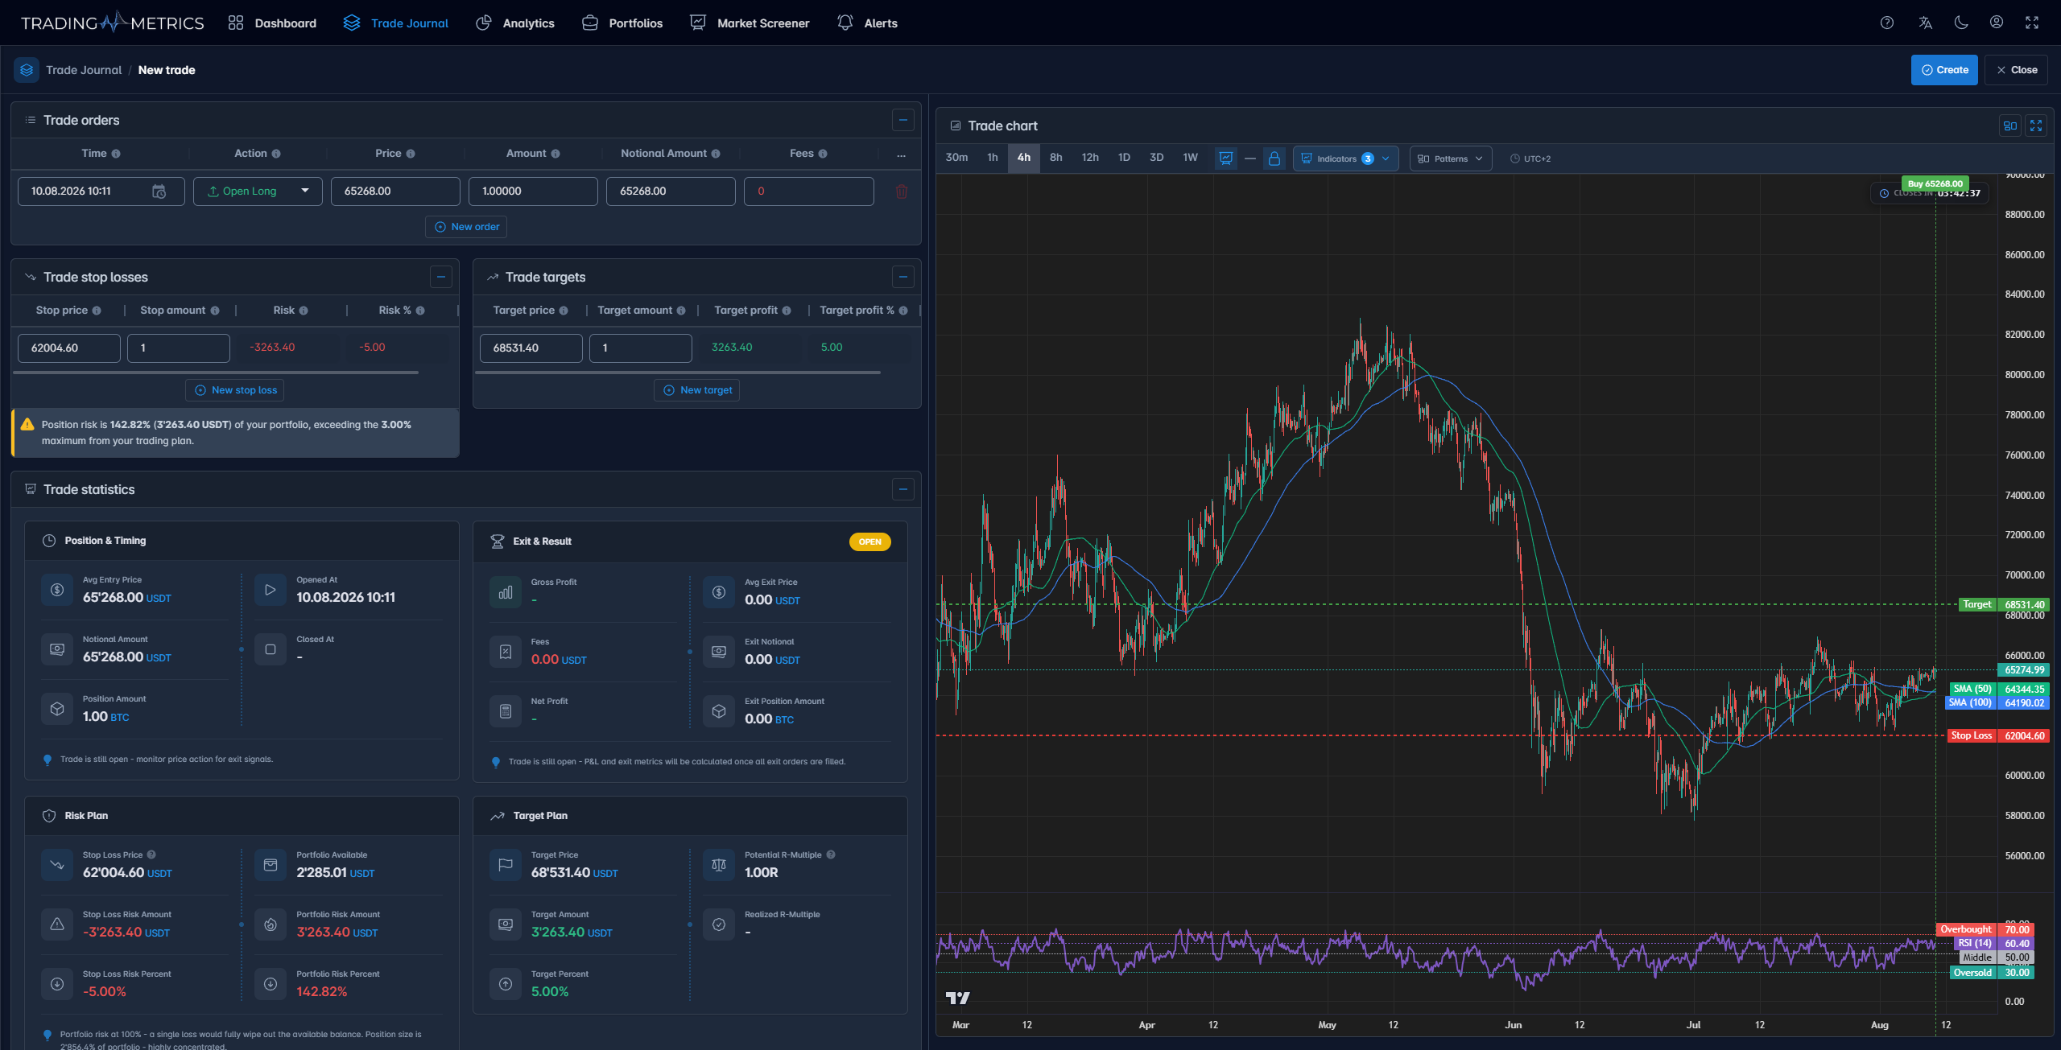Click the New target button

(697, 390)
